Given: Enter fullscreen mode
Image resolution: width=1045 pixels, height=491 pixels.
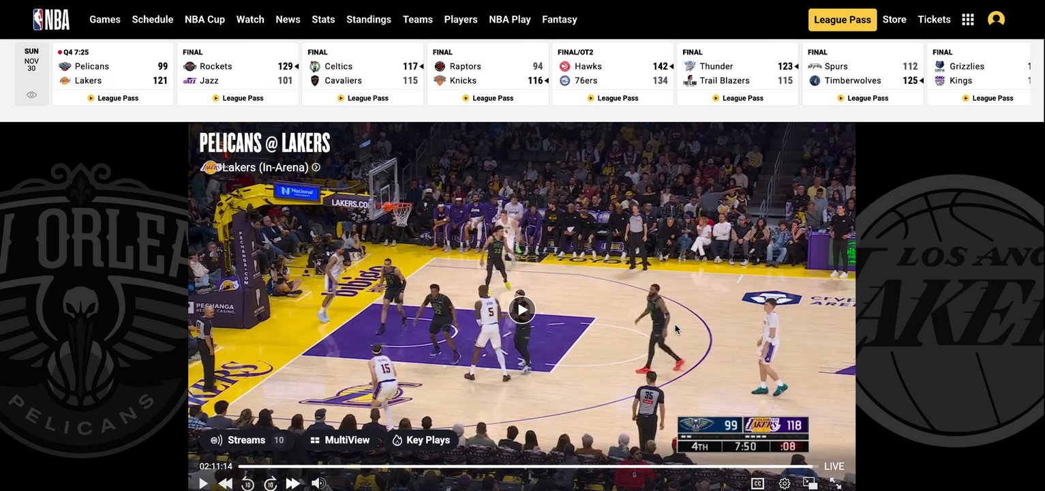Looking at the screenshot, I should 835,483.
